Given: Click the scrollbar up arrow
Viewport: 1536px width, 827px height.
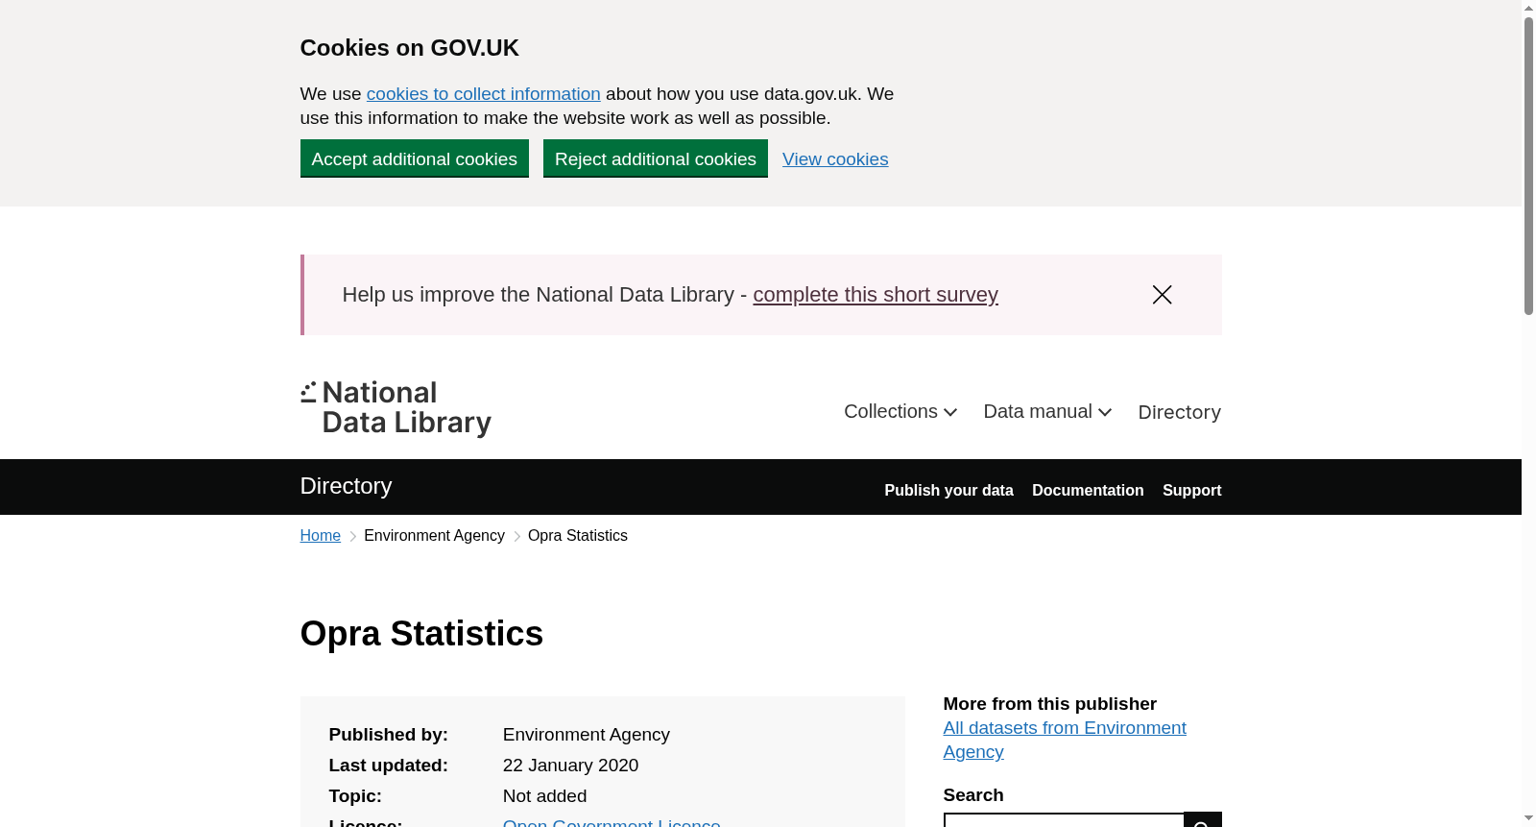Looking at the screenshot, I should [1528, 8].
